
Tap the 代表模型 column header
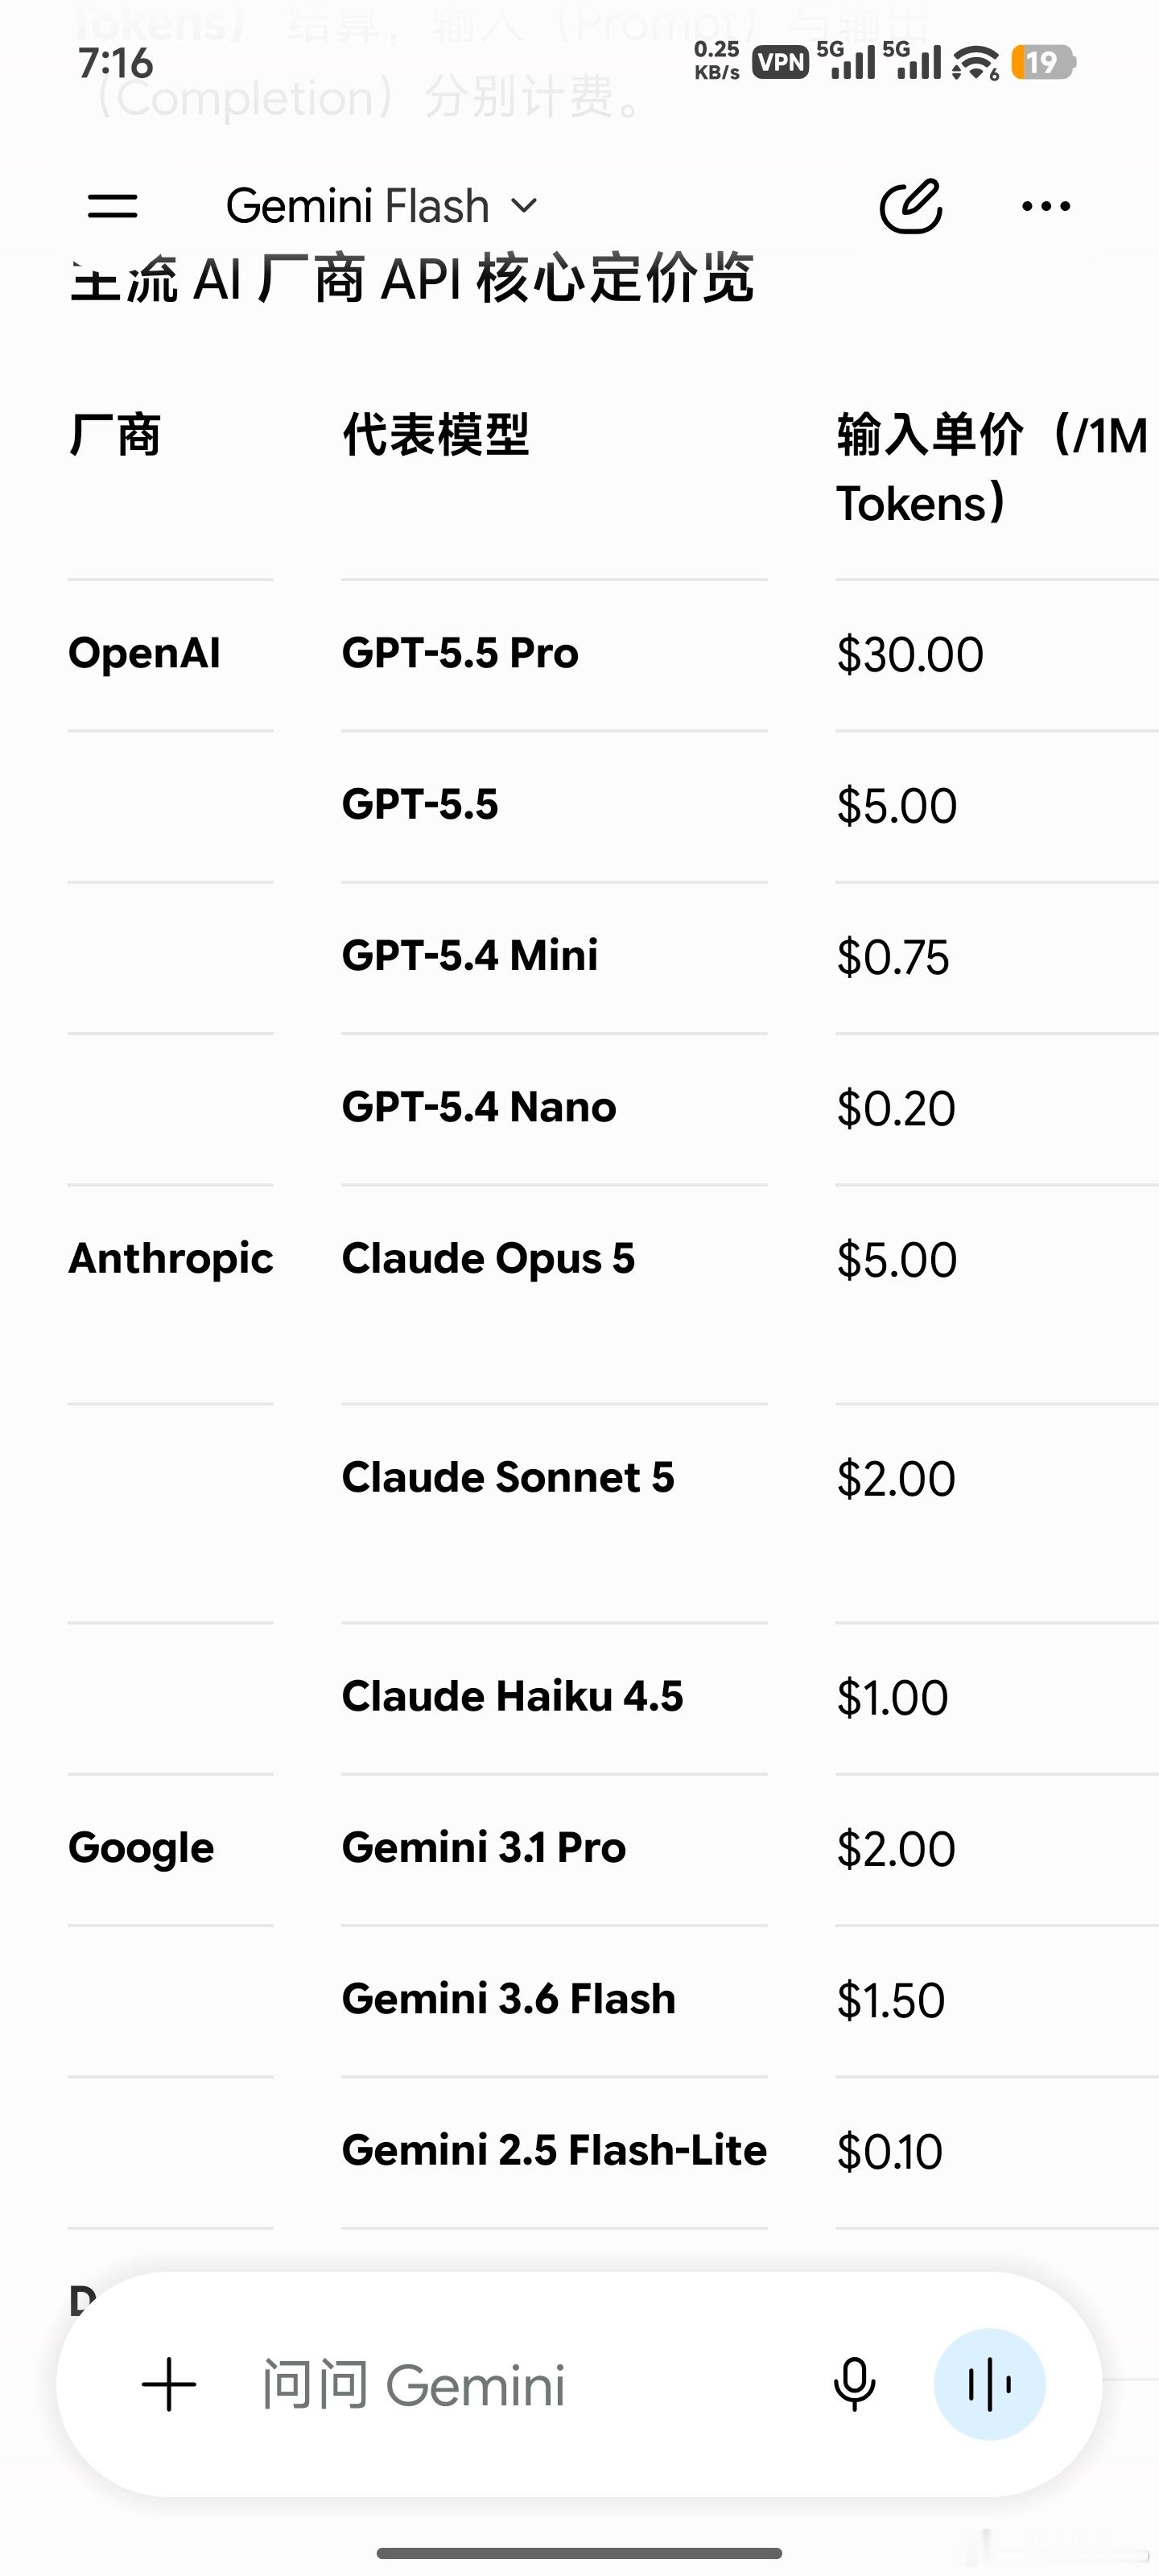[x=435, y=435]
